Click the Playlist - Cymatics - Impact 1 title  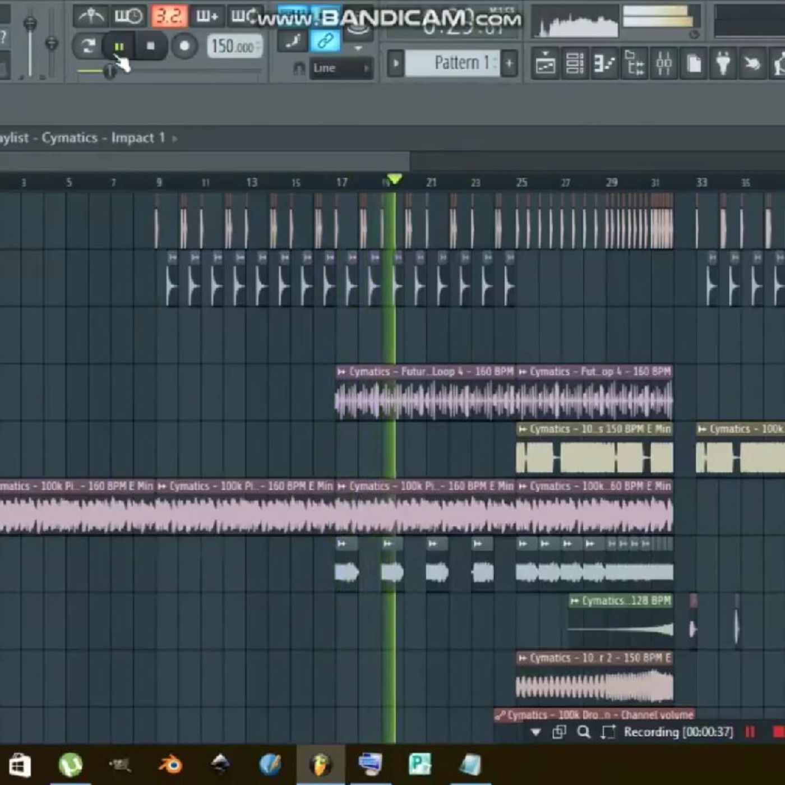(x=82, y=138)
